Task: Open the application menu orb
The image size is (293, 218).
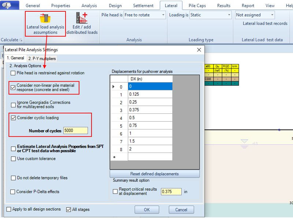Action: [x=10, y=5]
